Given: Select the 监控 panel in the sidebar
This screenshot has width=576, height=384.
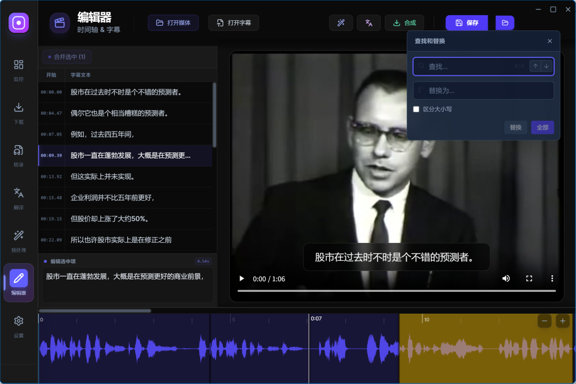Looking at the screenshot, I should [19, 66].
